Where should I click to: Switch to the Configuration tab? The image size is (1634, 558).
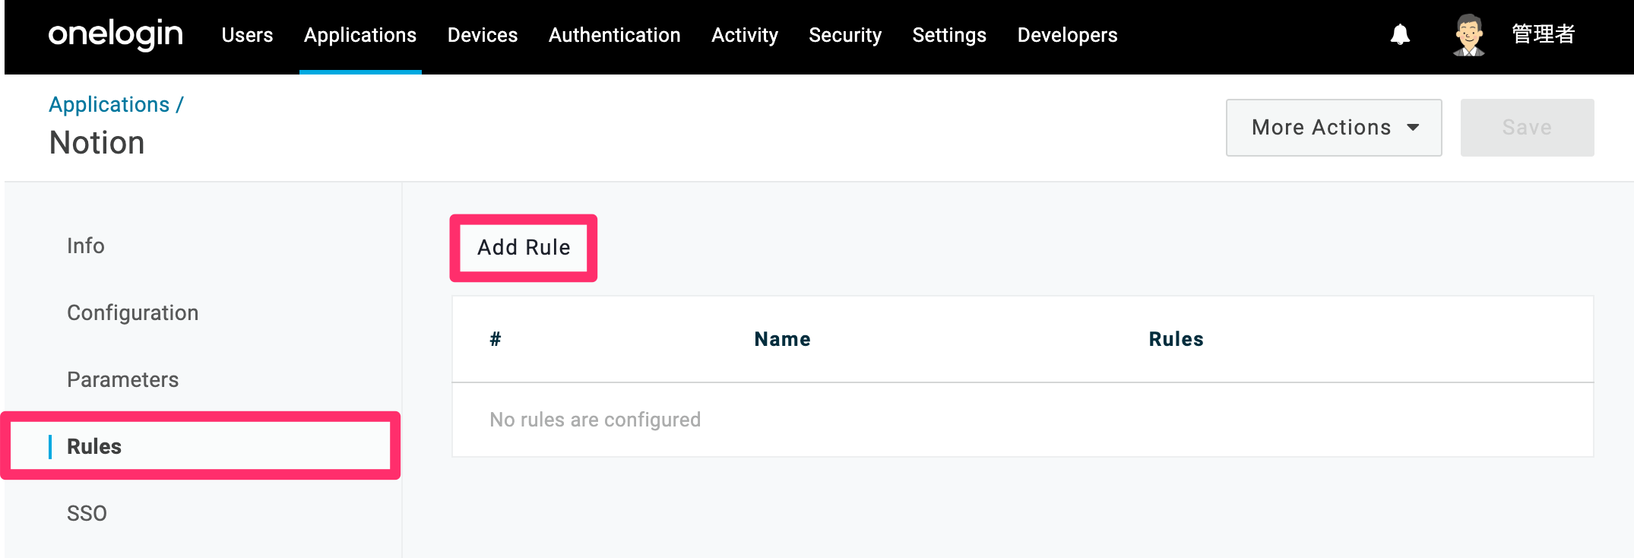[133, 312]
